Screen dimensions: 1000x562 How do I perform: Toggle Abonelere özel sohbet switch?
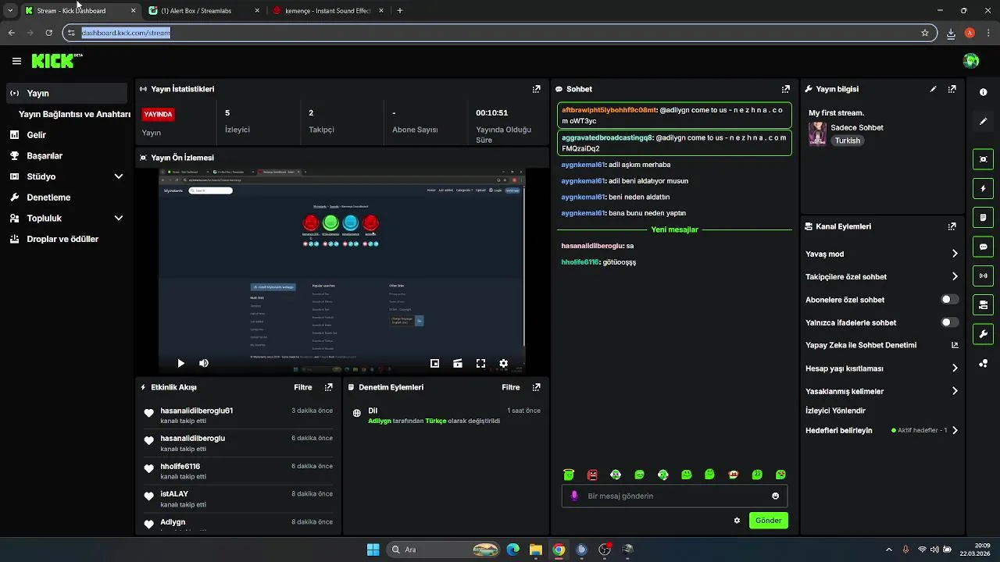tap(949, 300)
